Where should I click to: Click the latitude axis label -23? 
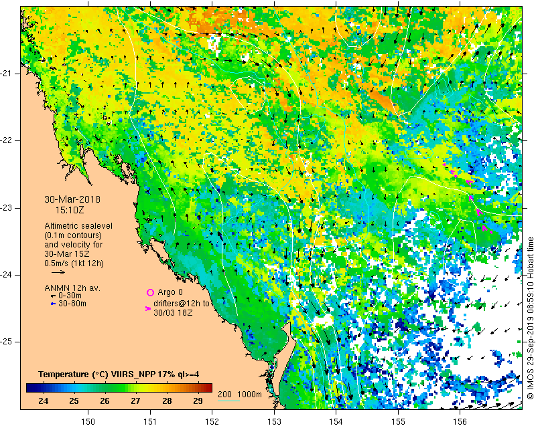point(6,208)
